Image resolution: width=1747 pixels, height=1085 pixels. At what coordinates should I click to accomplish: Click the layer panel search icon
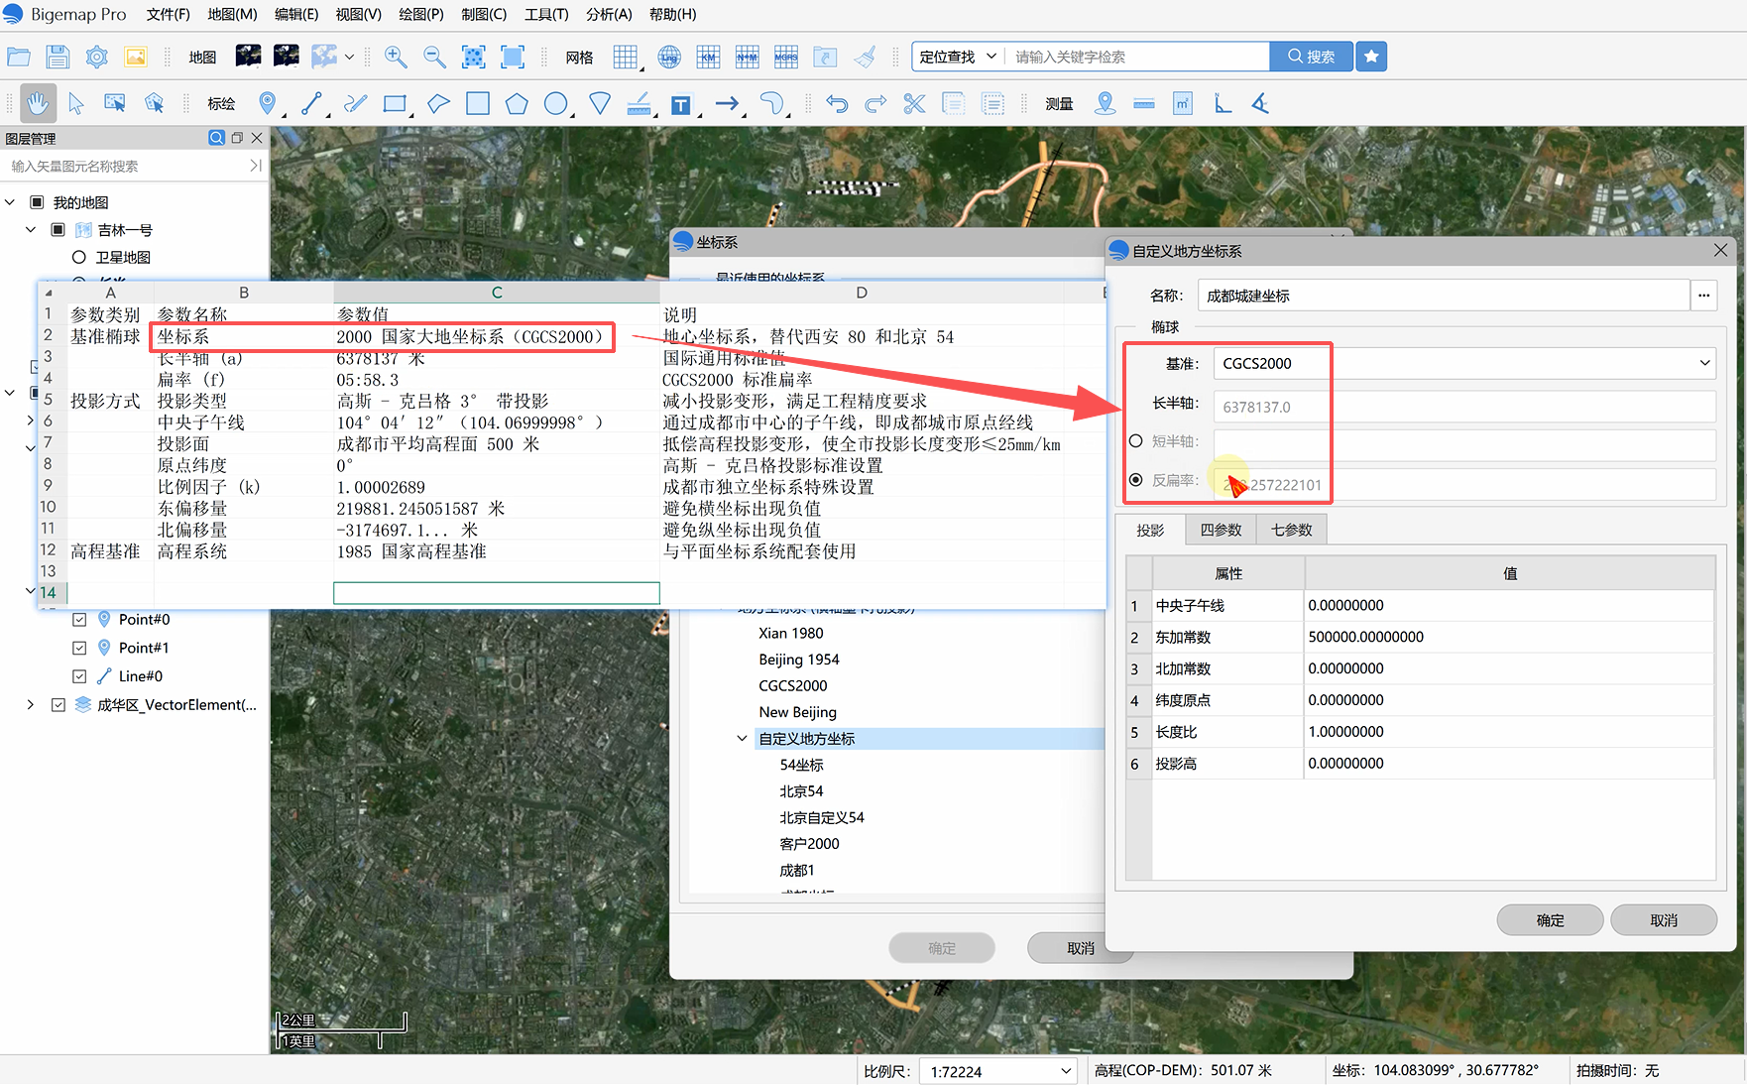pyautogui.click(x=216, y=138)
